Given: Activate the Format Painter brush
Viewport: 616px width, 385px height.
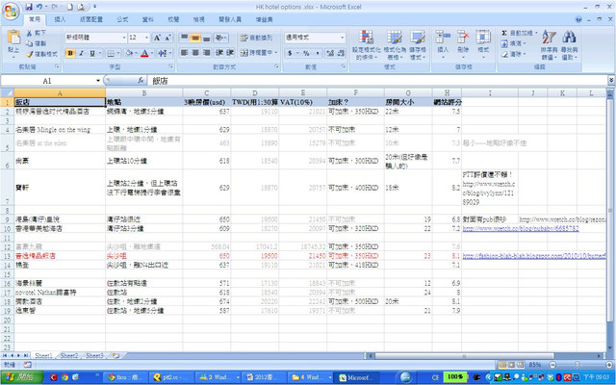Looking at the screenshot, I should pos(41,54).
